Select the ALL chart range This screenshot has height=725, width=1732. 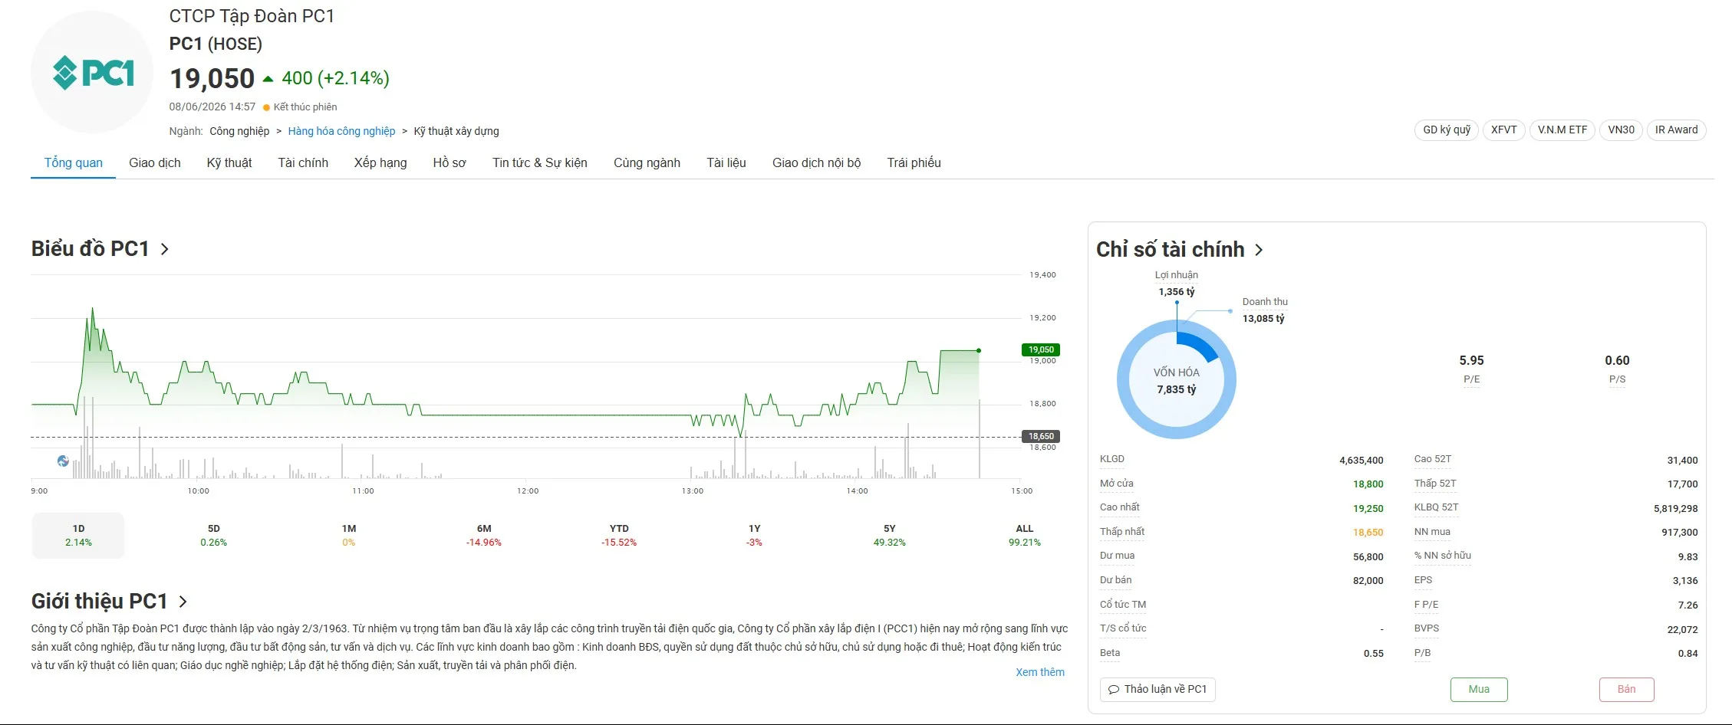coord(1025,535)
